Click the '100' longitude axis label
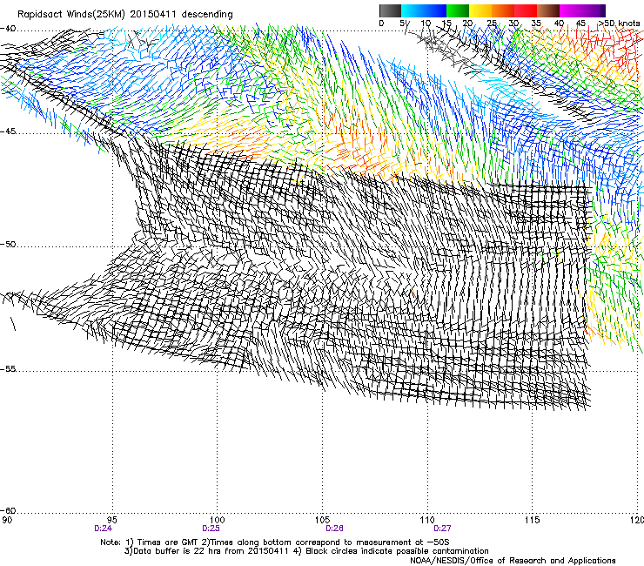This screenshot has width=644, height=566. coord(218,520)
